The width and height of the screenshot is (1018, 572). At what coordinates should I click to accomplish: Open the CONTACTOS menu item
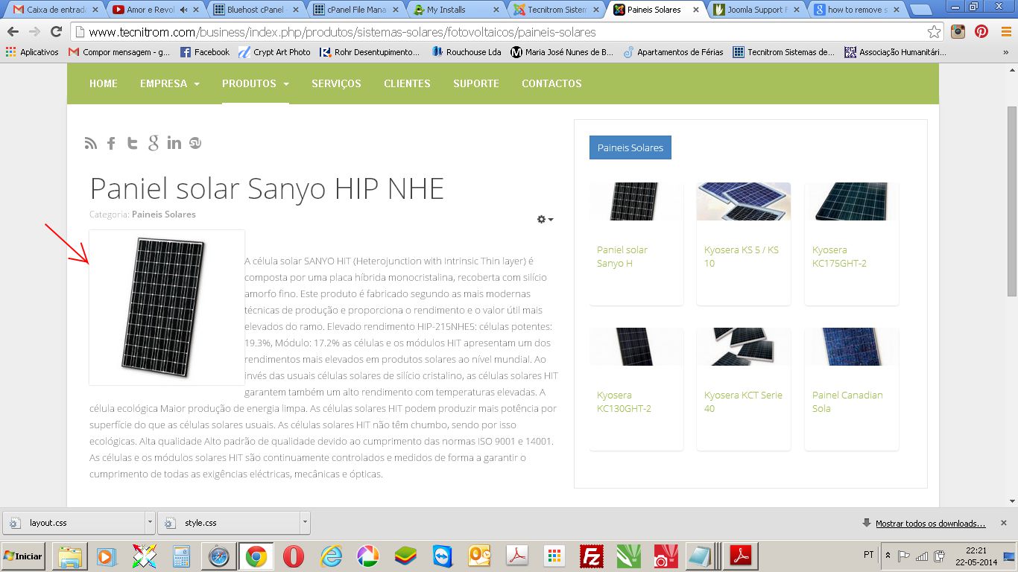click(x=551, y=83)
